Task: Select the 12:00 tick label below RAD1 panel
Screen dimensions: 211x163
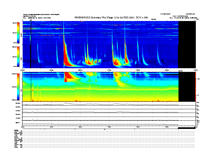Action: (109, 70)
